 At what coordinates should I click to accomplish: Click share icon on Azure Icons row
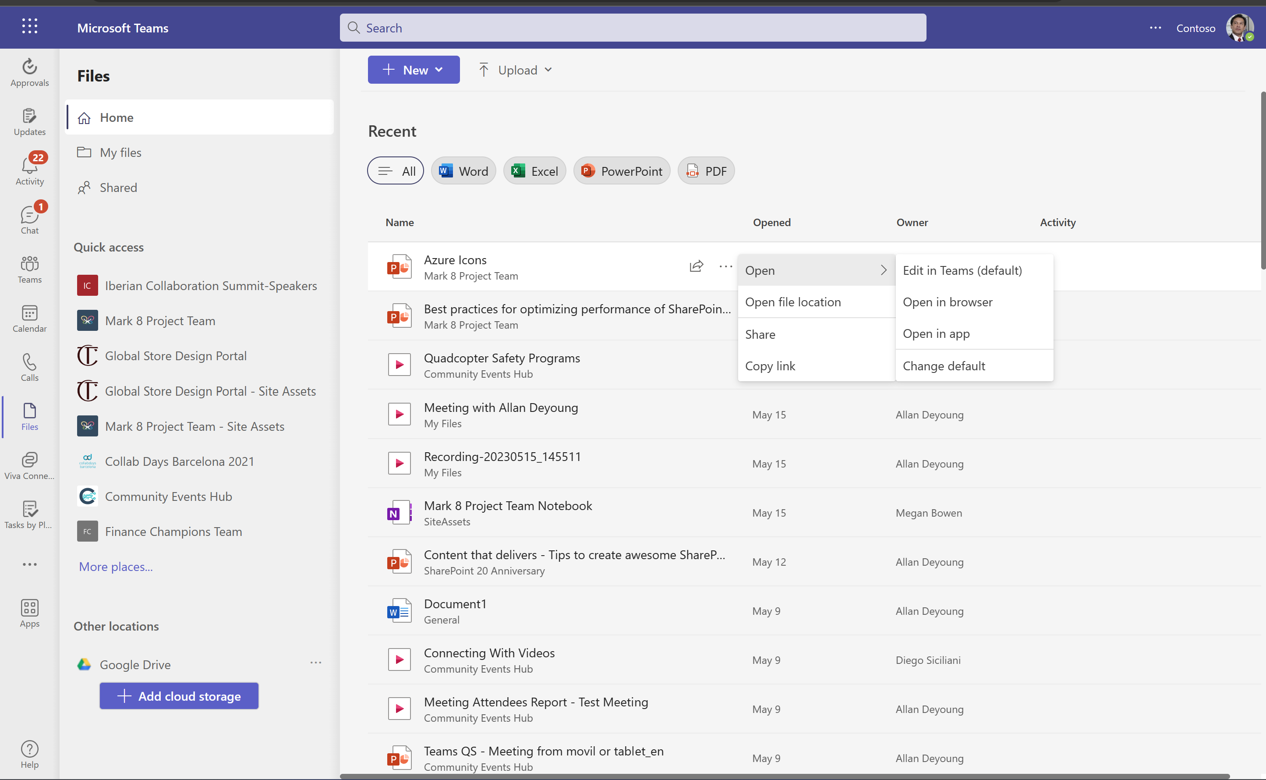point(696,266)
